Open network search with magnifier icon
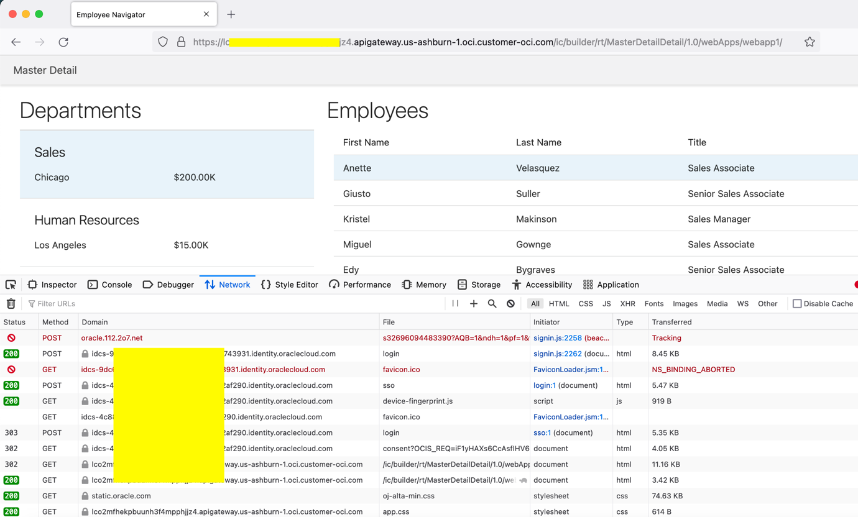Viewport: 858px width, 517px height. click(492, 304)
